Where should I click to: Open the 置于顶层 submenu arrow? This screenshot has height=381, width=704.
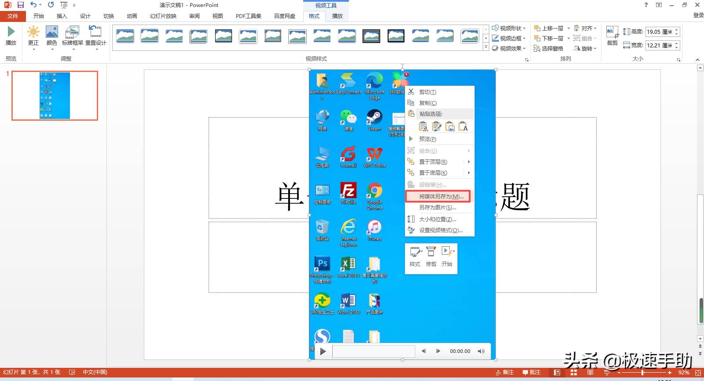(x=469, y=162)
